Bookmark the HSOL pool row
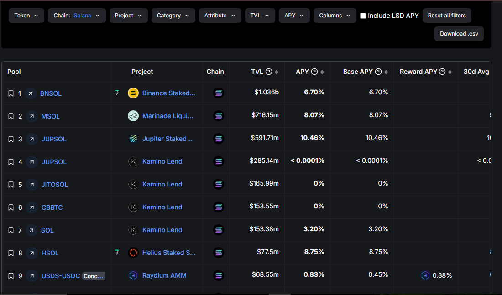The width and height of the screenshot is (502, 295). click(x=11, y=253)
